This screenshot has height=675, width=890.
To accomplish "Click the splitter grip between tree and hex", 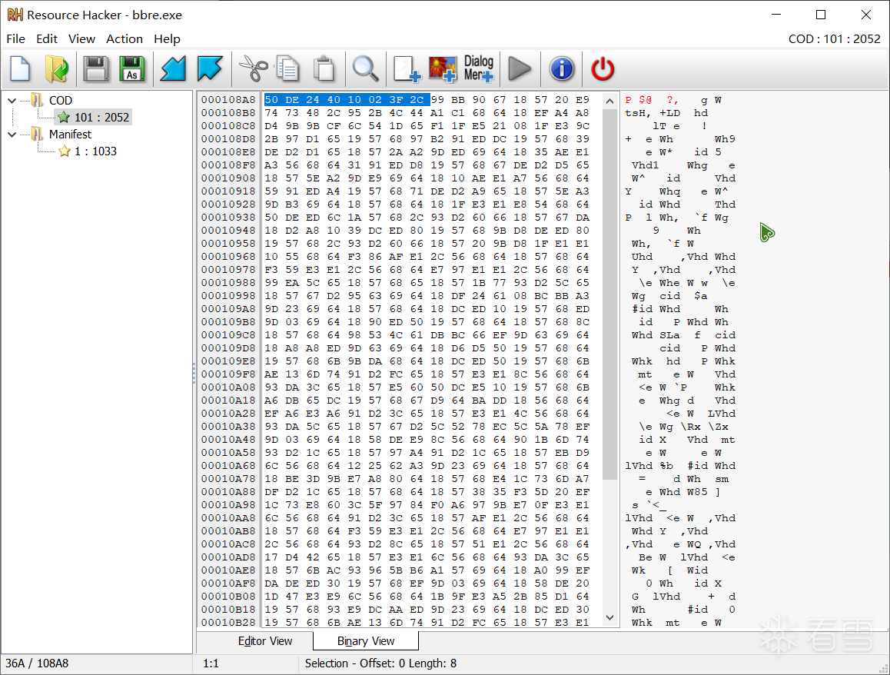I will (194, 373).
